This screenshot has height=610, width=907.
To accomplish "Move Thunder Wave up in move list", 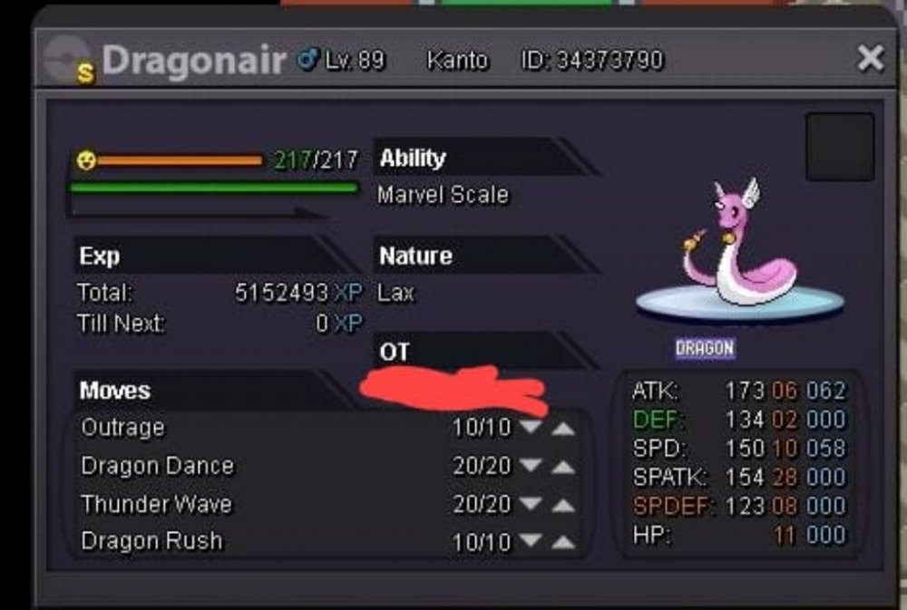I will coord(563,506).
